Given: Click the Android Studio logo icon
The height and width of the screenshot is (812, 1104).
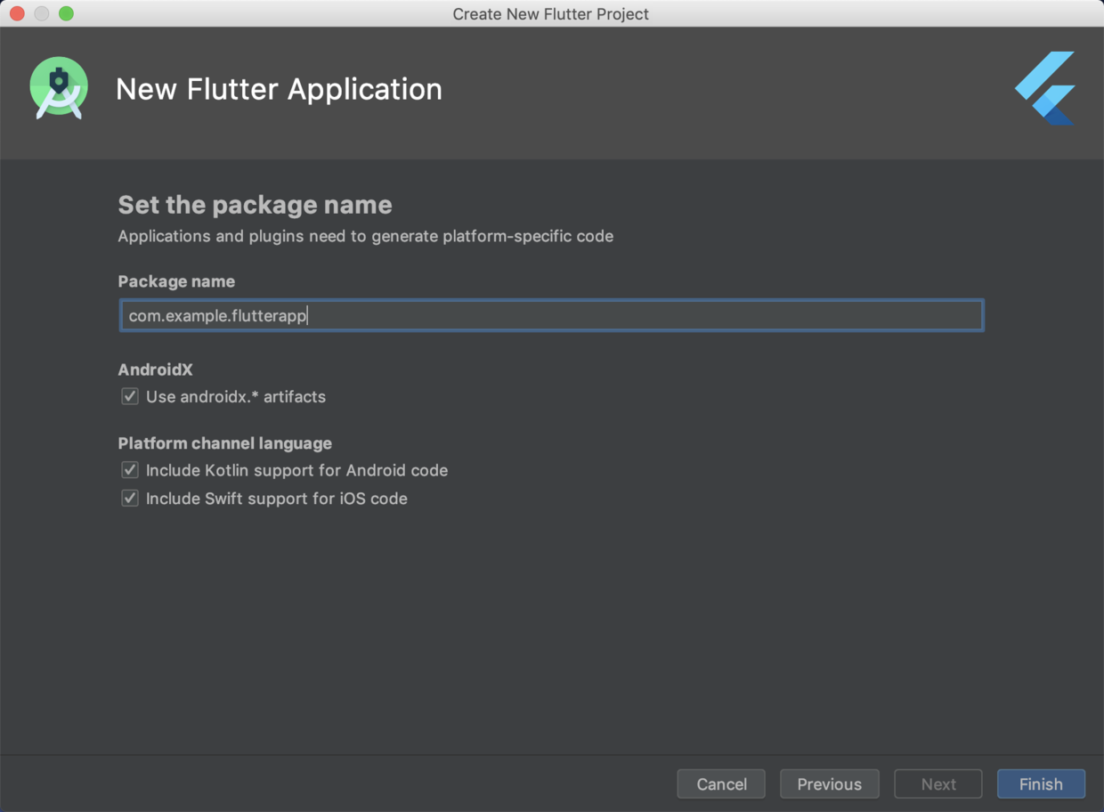Looking at the screenshot, I should click(59, 88).
